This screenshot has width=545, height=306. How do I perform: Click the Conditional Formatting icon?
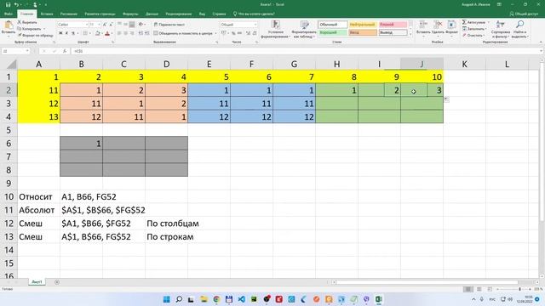point(275,25)
